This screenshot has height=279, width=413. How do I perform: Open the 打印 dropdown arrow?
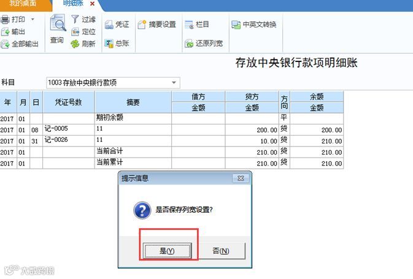pyautogui.click(x=33, y=19)
